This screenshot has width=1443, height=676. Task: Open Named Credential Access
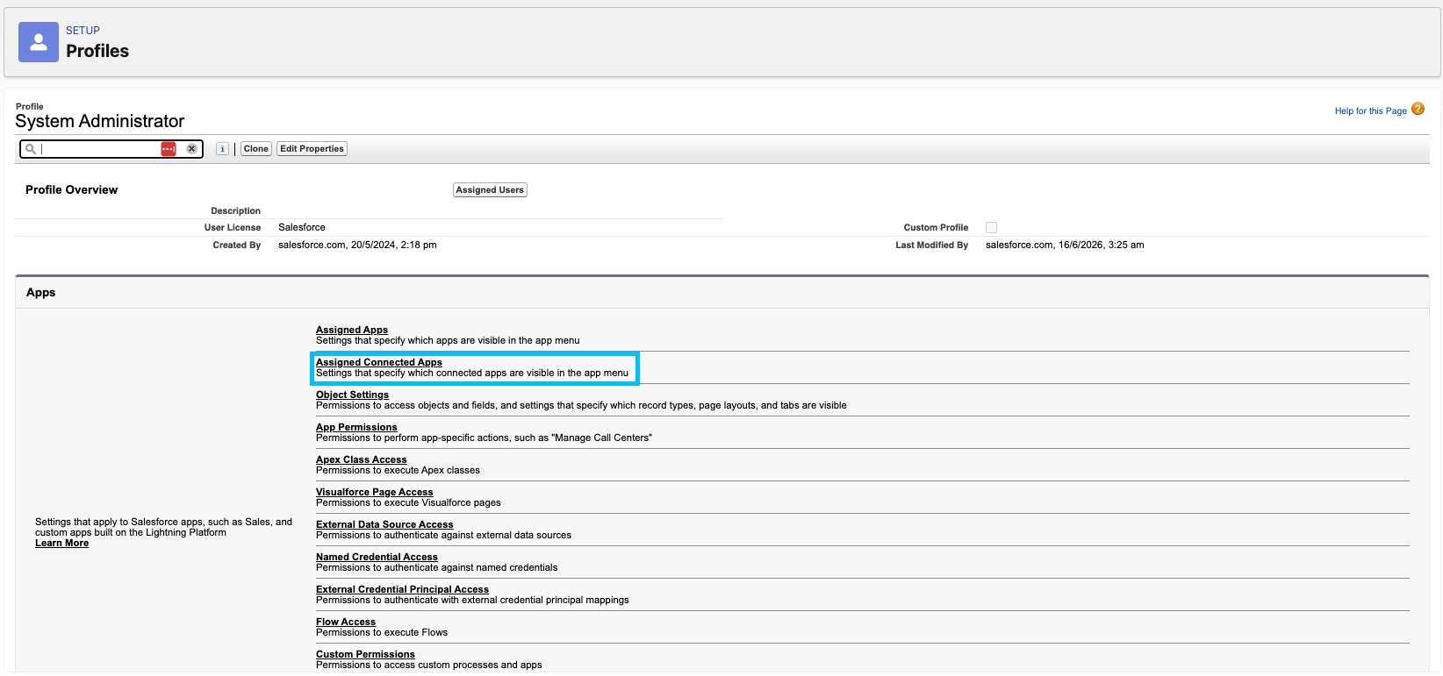(x=377, y=557)
